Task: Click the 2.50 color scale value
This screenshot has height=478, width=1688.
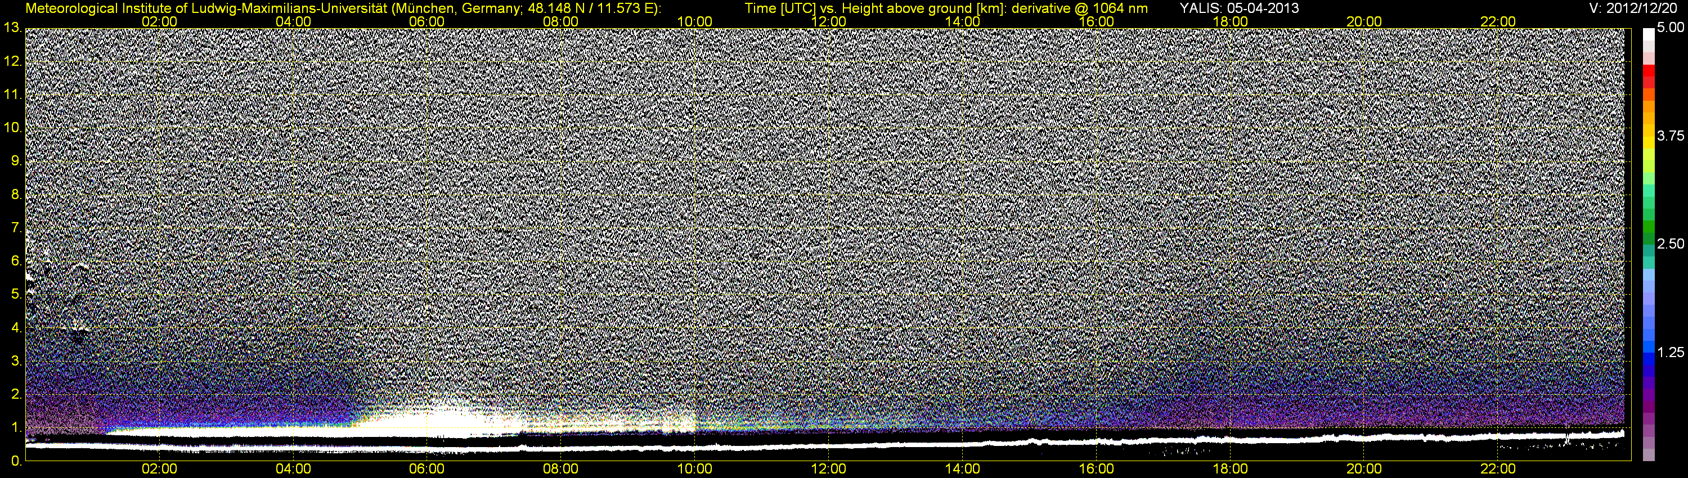Action: pyautogui.click(x=1671, y=244)
